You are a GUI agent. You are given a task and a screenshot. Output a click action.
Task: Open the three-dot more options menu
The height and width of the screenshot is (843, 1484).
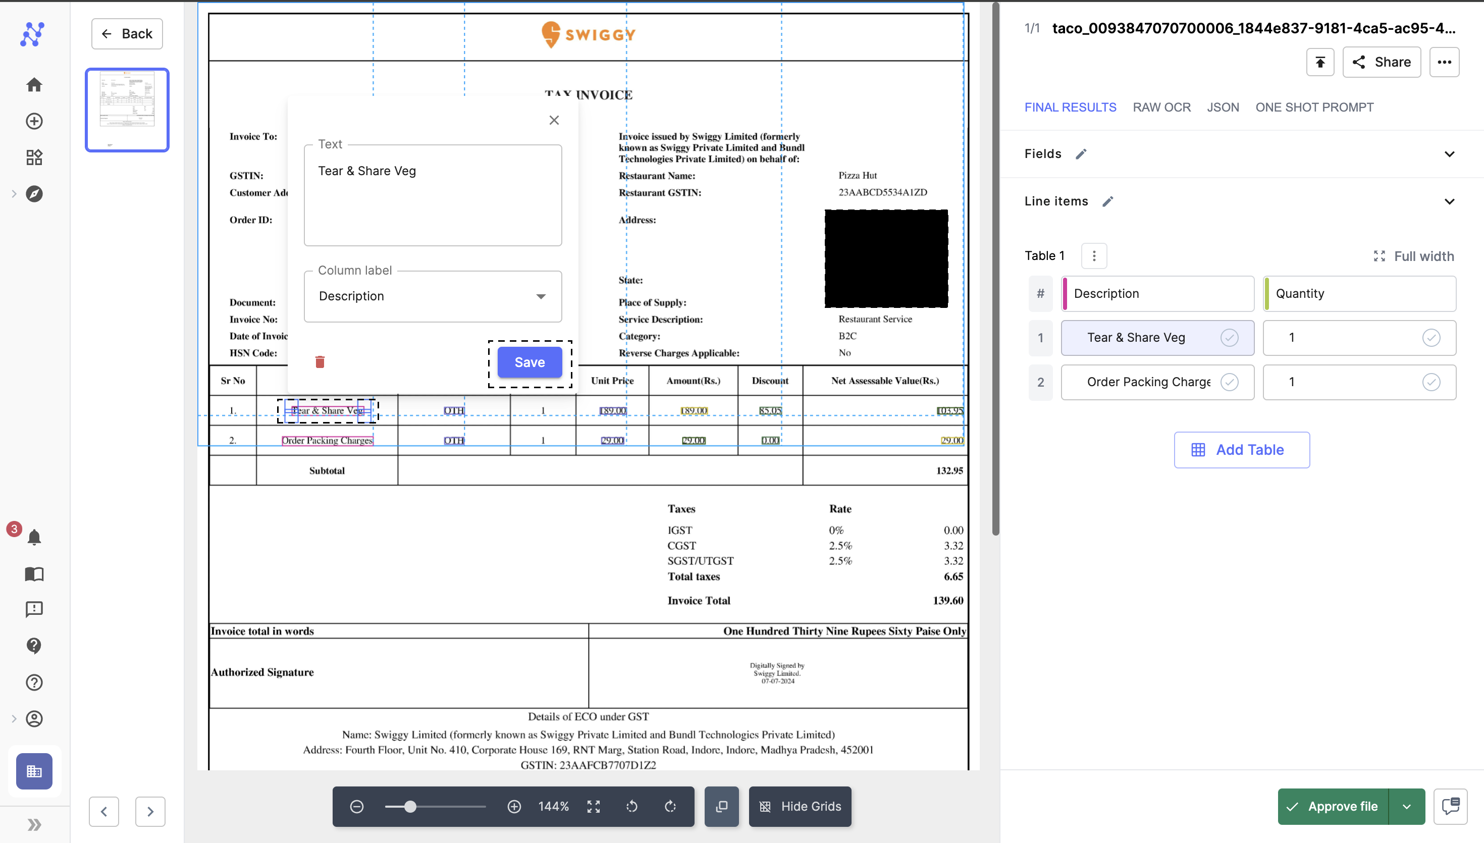(1444, 62)
